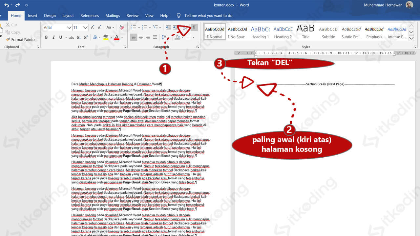
Task: Switch to the Design tab
Action: click(50, 15)
